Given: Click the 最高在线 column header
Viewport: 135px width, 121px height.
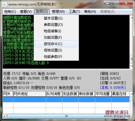Looking at the screenshot, I should (x=120, y=94).
